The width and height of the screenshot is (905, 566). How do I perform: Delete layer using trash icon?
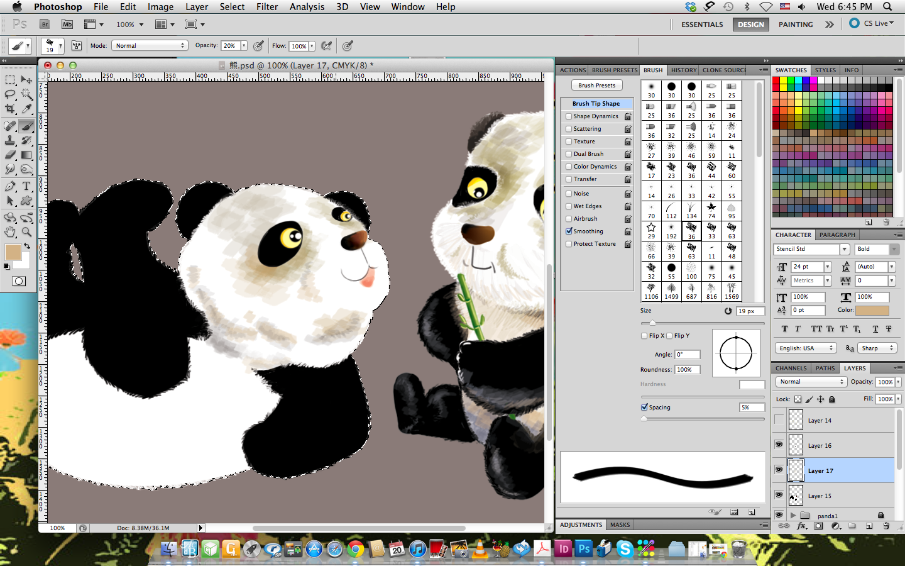pos(886,526)
